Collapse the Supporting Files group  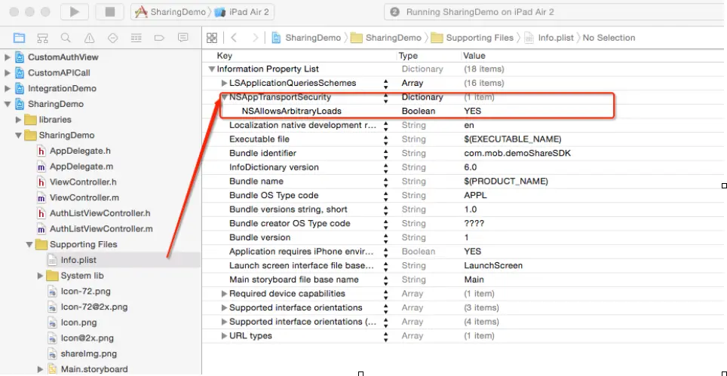pyautogui.click(x=29, y=244)
